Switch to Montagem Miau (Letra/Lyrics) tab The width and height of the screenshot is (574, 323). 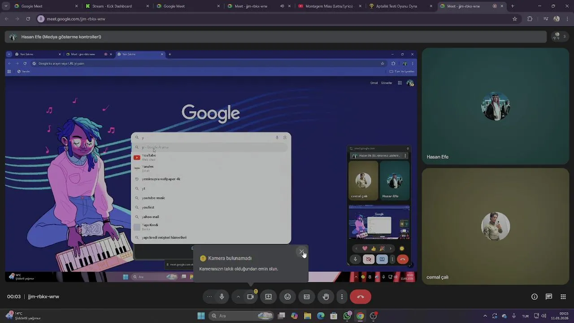[329, 6]
